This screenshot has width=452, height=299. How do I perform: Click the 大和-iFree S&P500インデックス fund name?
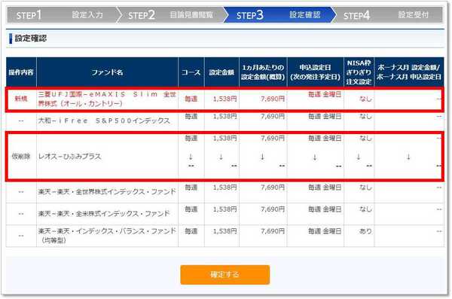click(x=105, y=121)
